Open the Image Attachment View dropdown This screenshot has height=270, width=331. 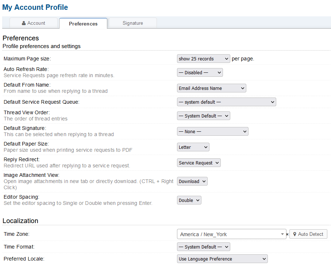tap(192, 181)
